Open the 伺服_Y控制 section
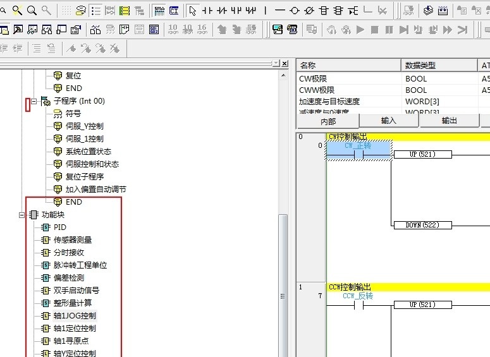 tap(84, 126)
